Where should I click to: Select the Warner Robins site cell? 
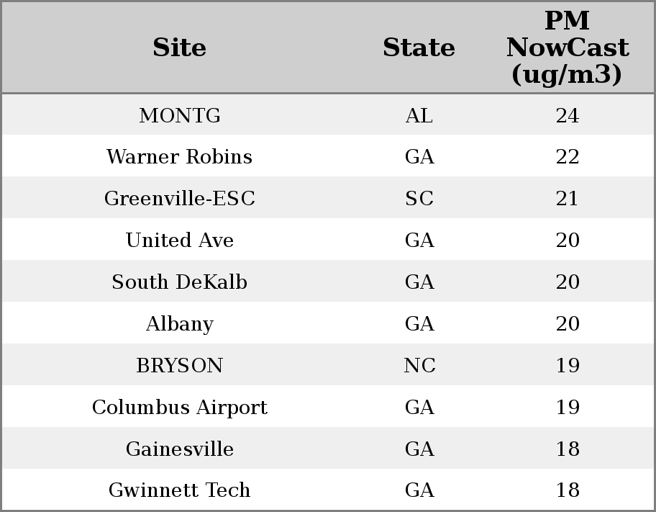[x=179, y=157]
